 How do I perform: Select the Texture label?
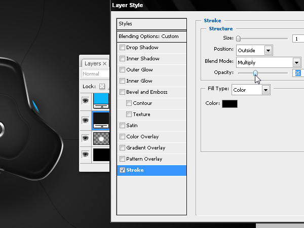(x=141, y=114)
